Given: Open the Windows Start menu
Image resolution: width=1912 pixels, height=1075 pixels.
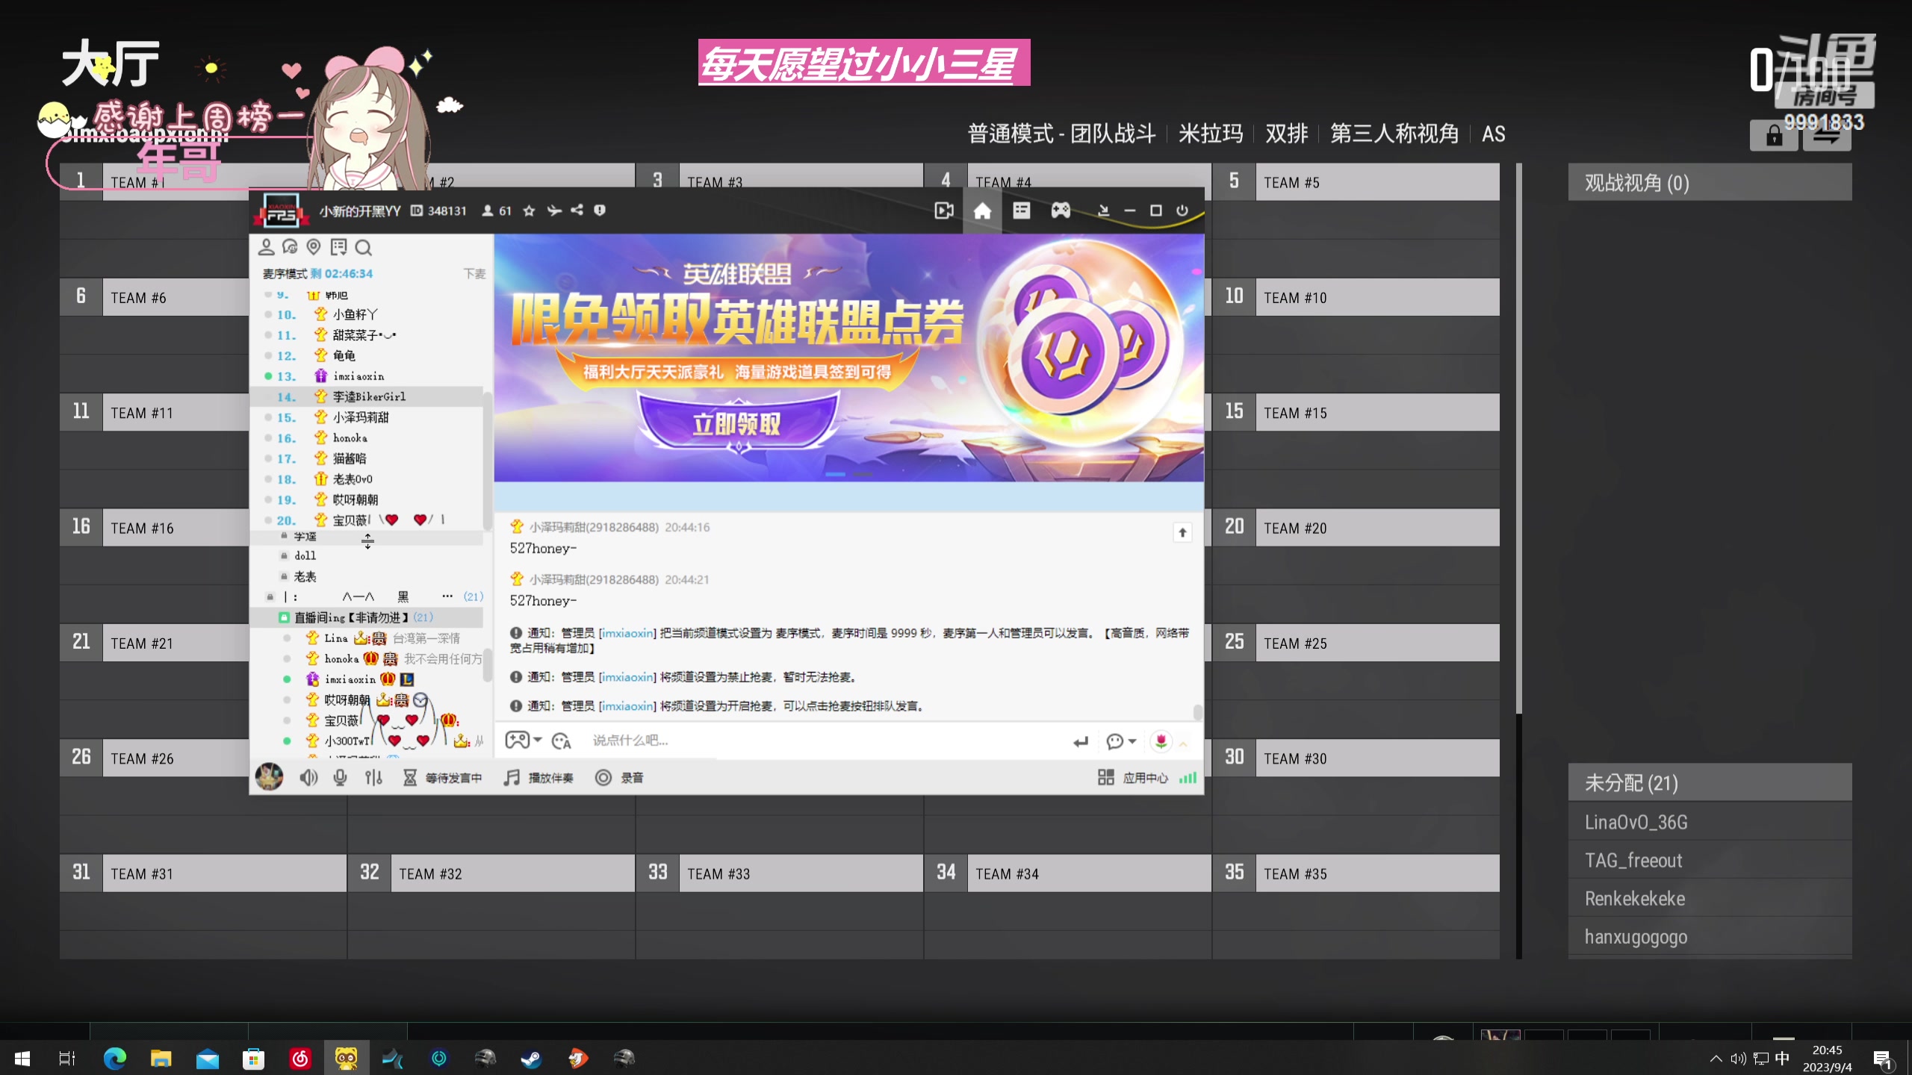Looking at the screenshot, I should pyautogui.click(x=22, y=1058).
